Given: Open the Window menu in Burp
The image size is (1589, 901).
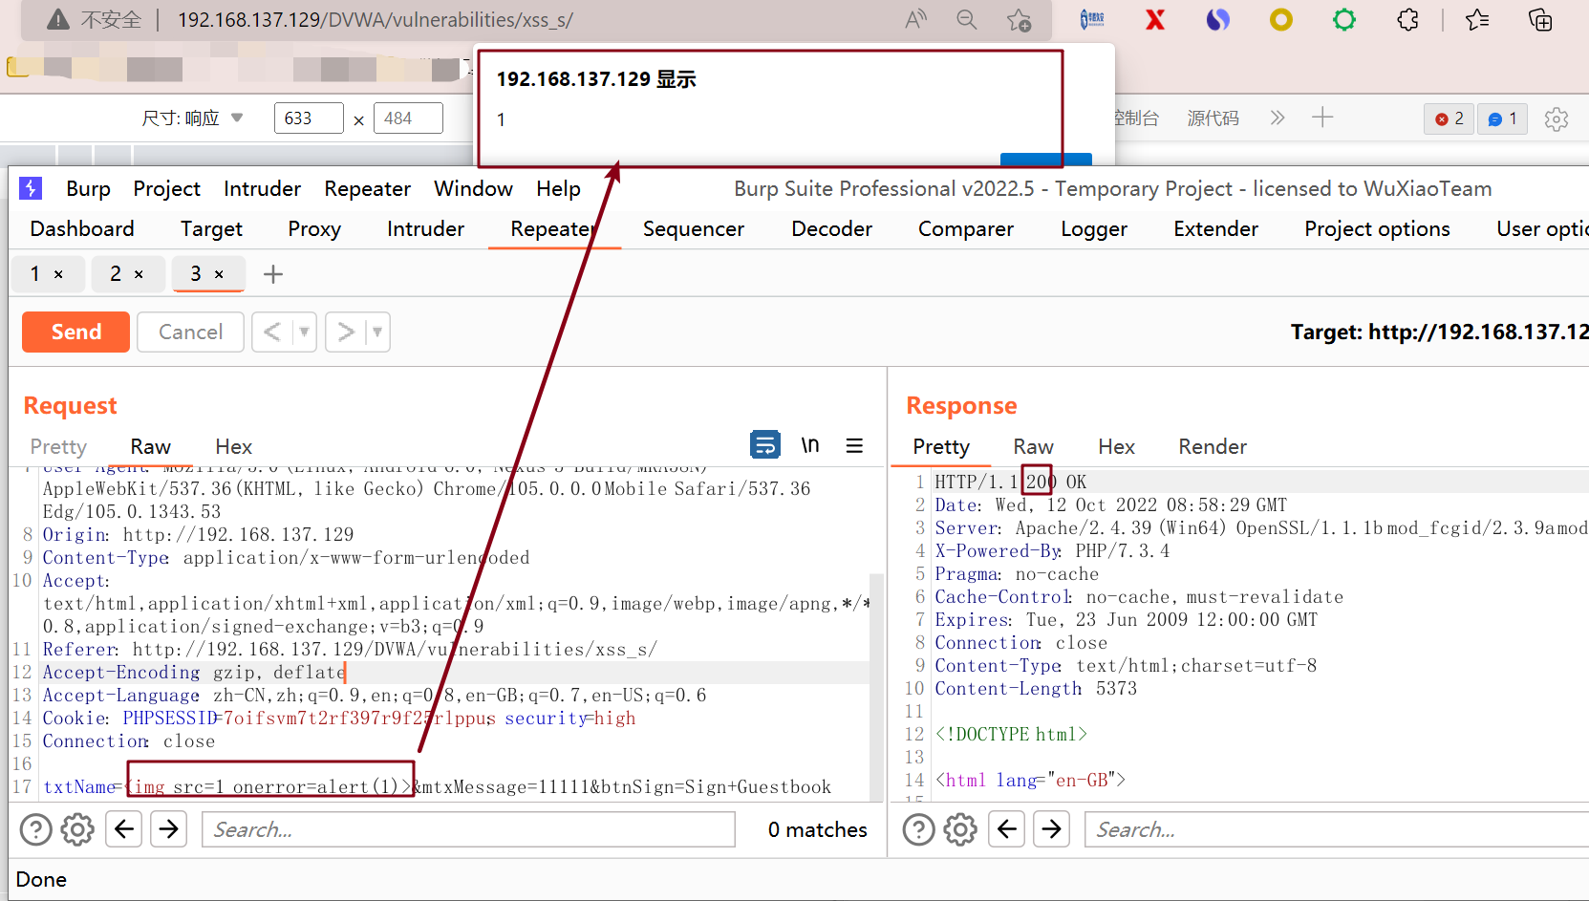Looking at the screenshot, I should (473, 188).
